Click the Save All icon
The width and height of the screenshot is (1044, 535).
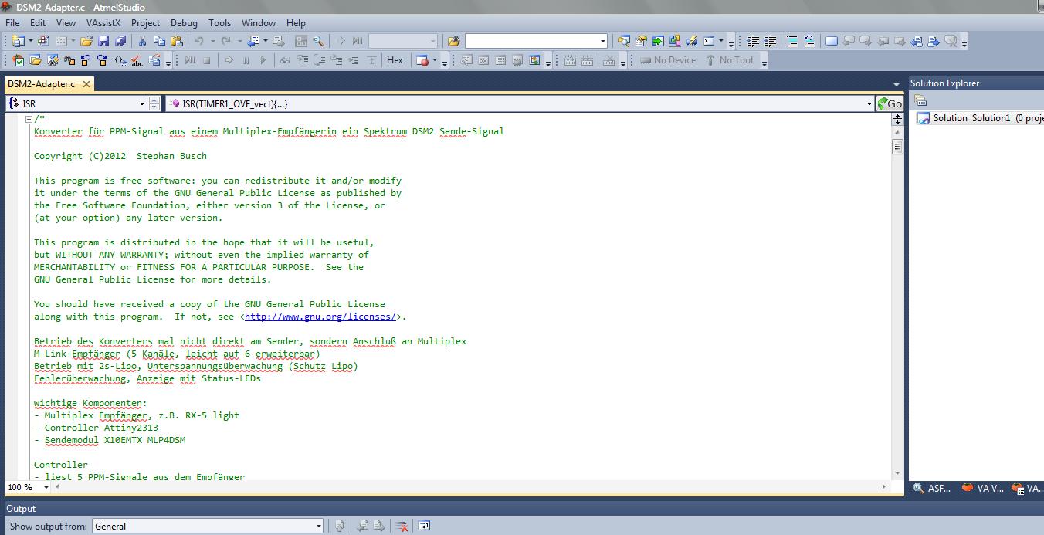(120, 41)
